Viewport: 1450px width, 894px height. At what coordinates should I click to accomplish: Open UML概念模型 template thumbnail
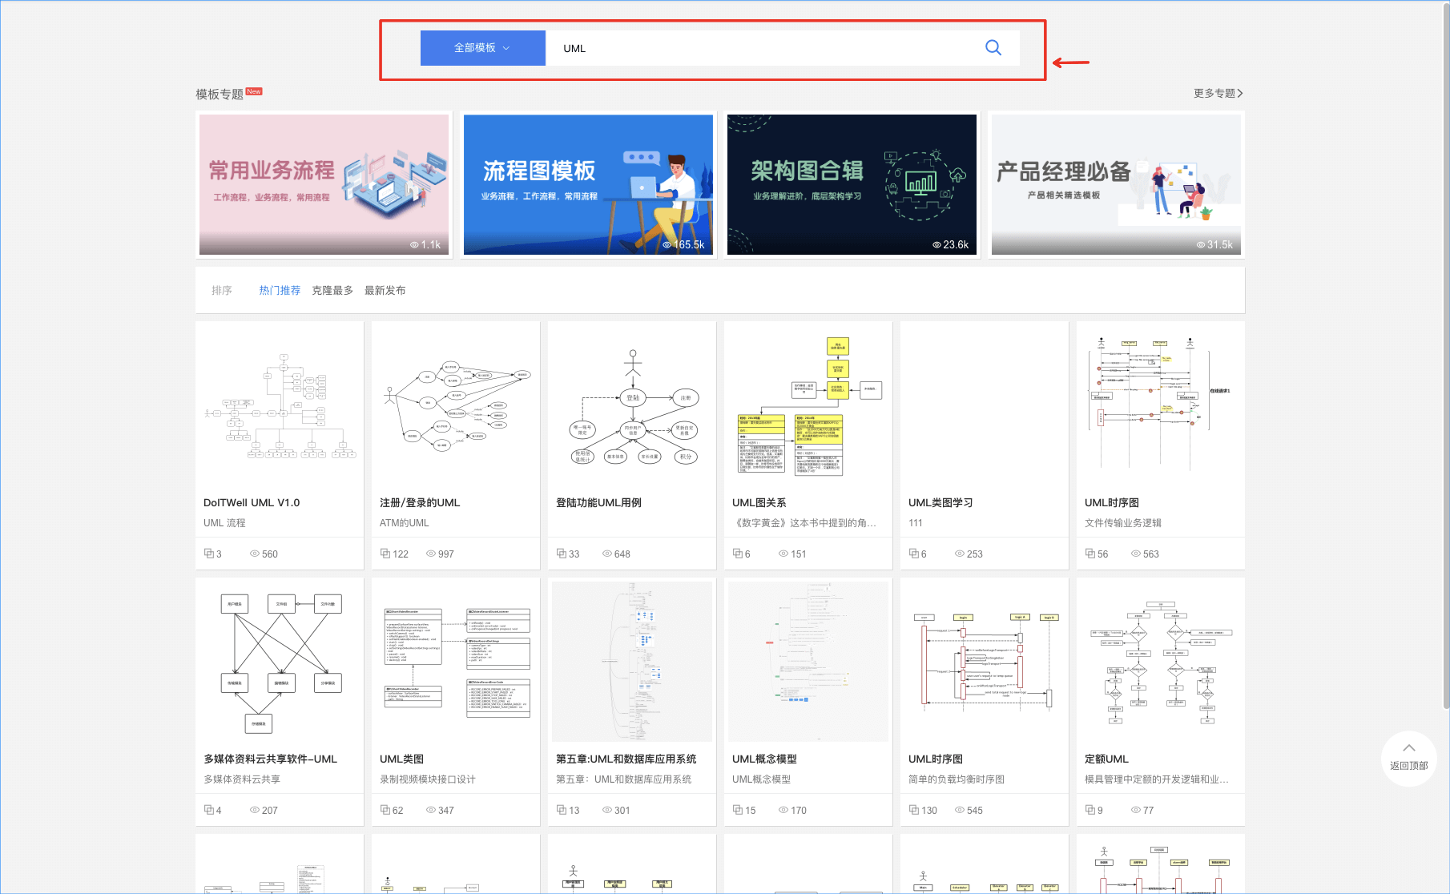(808, 662)
